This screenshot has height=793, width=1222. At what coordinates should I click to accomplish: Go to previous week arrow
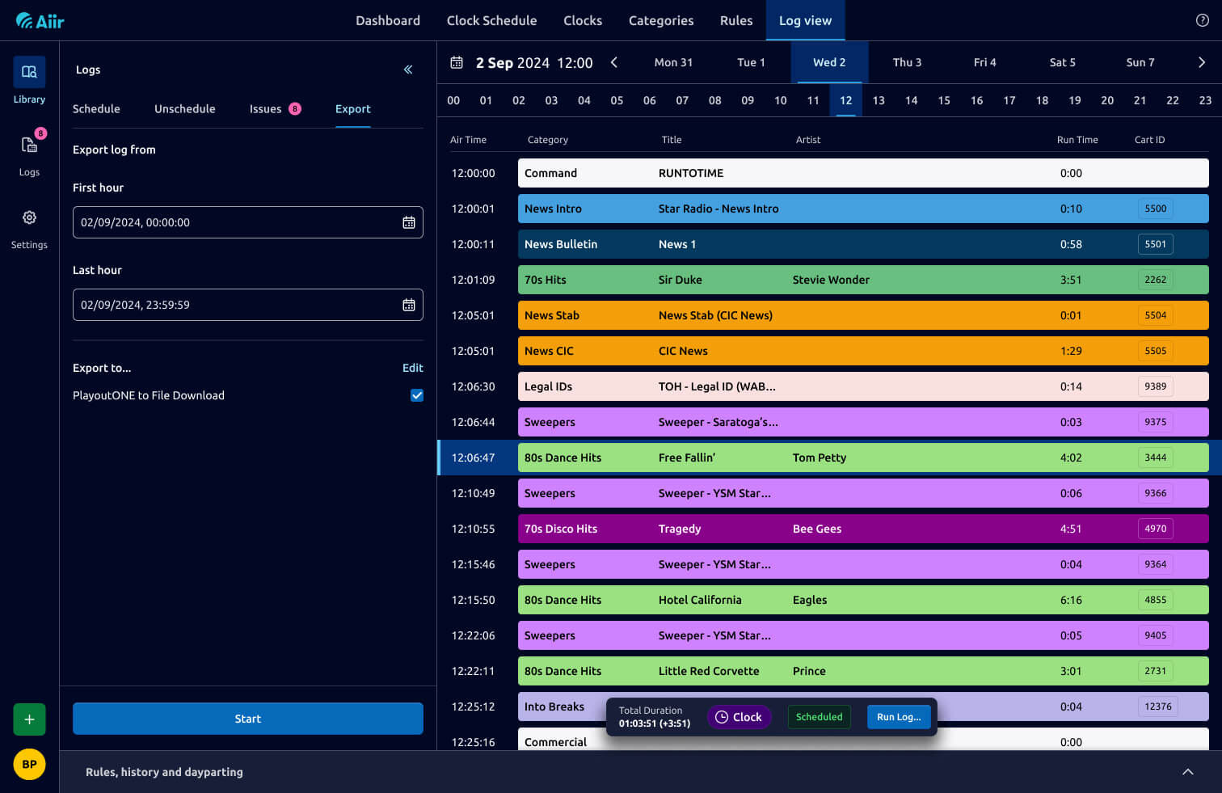point(614,62)
